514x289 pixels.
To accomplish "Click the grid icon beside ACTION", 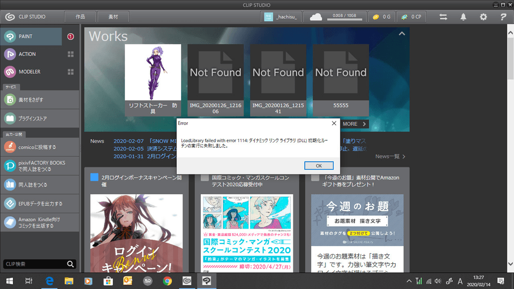I will (x=71, y=54).
